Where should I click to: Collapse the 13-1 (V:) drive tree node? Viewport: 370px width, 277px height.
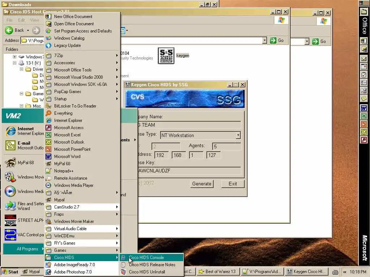click(14, 63)
